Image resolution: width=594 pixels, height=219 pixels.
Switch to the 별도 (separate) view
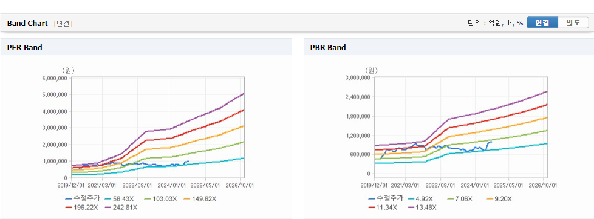573,22
